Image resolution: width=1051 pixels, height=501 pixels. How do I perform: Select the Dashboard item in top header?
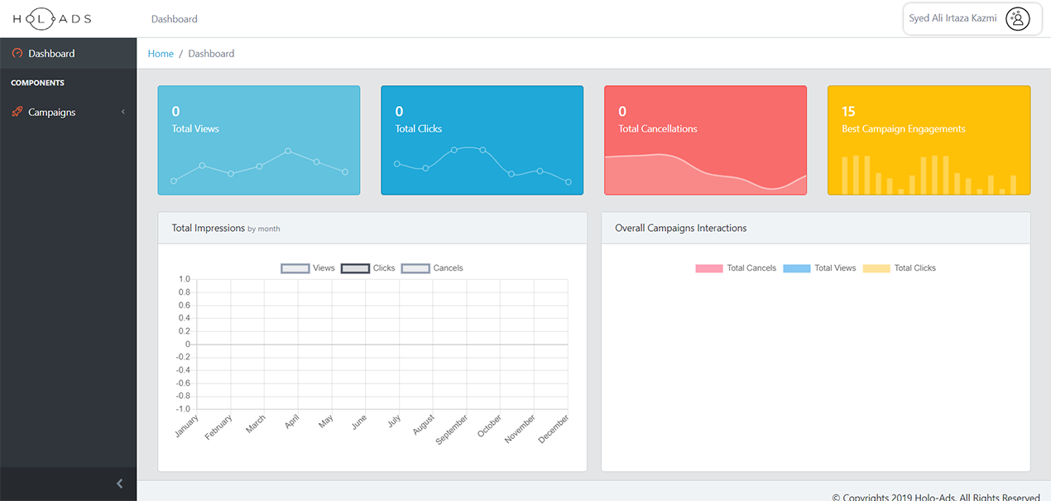pyautogui.click(x=175, y=18)
